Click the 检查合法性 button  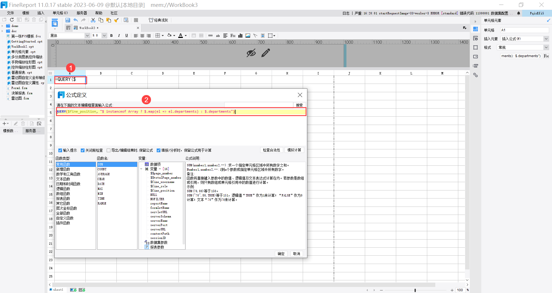click(271, 150)
